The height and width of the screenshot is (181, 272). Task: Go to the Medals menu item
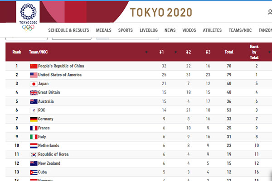104,30
